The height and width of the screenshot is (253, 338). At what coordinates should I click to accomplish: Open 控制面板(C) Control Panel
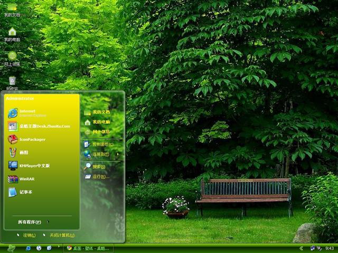(x=99, y=144)
